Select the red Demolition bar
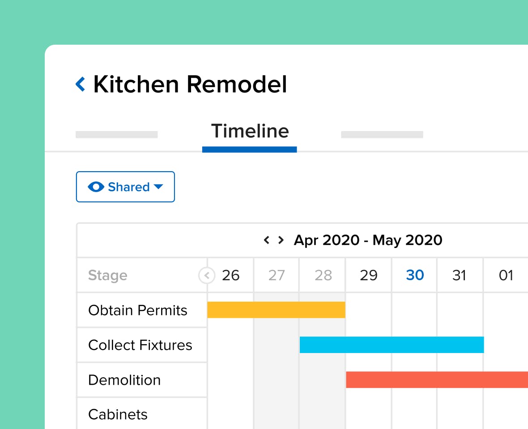Image resolution: width=528 pixels, height=429 pixels. click(x=437, y=379)
